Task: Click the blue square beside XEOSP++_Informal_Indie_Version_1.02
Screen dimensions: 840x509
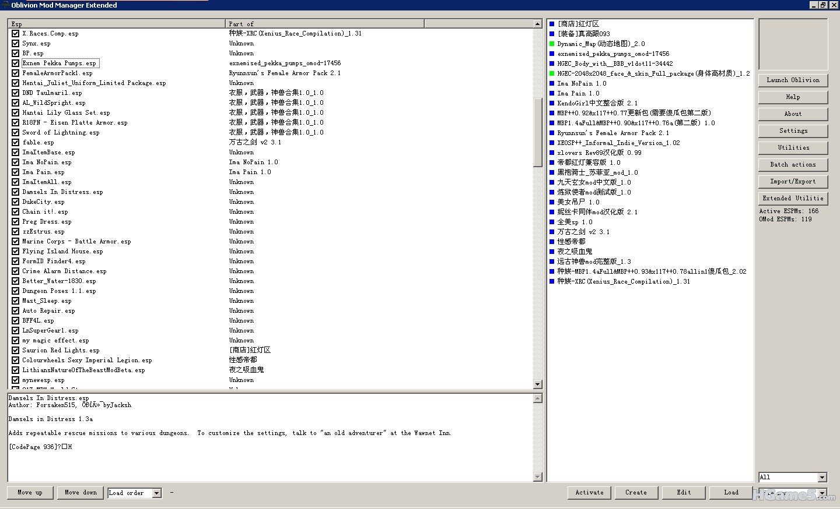Action: pyautogui.click(x=552, y=143)
